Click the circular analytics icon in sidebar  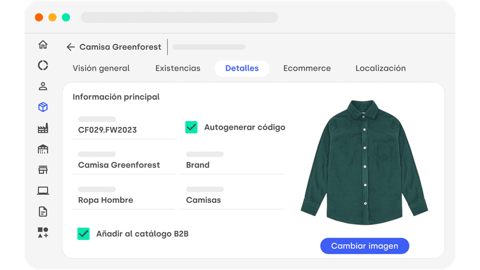pos(43,65)
